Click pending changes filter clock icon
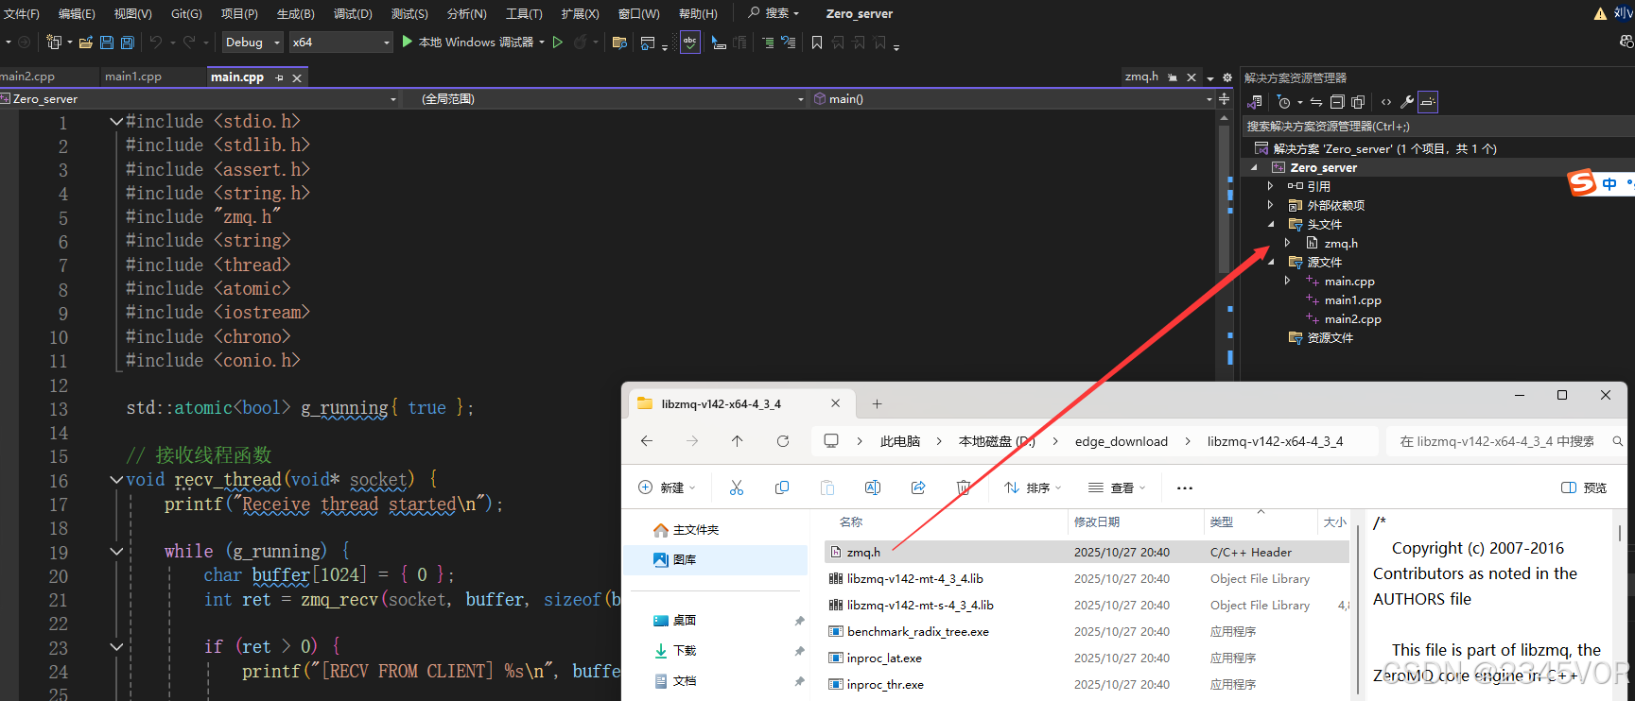1635x701 pixels. pos(1284,102)
